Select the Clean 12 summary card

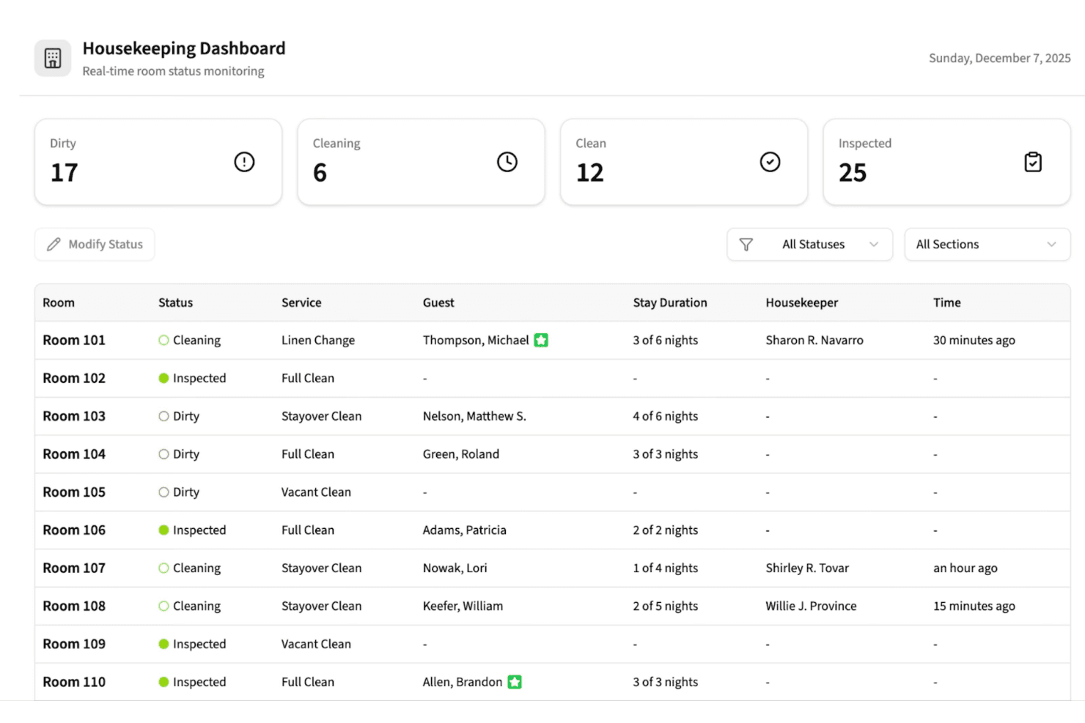[684, 162]
